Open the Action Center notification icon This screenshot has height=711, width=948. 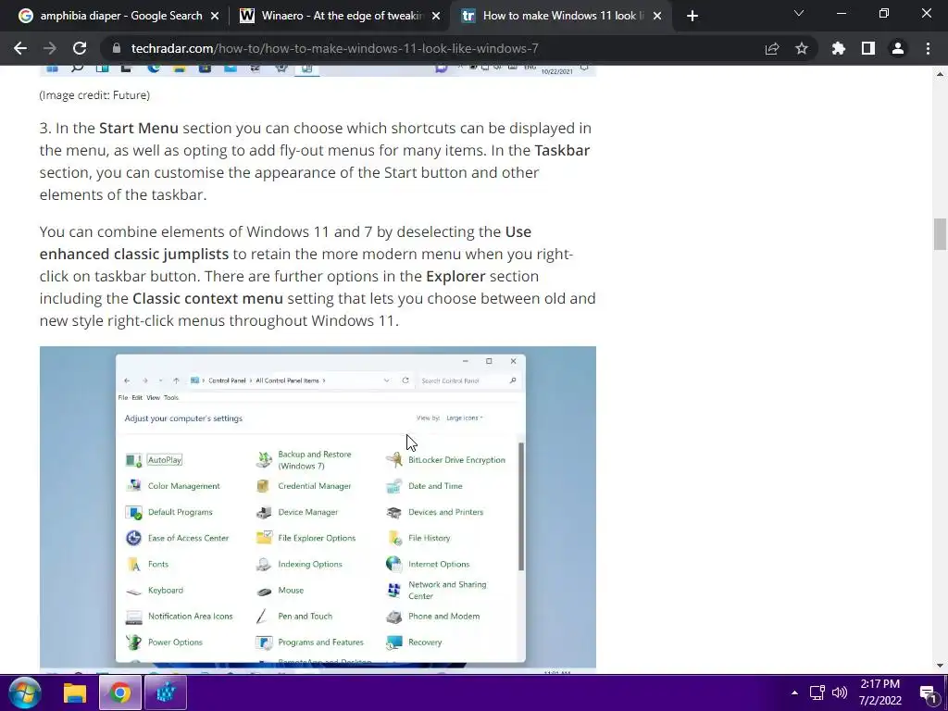[928, 693]
